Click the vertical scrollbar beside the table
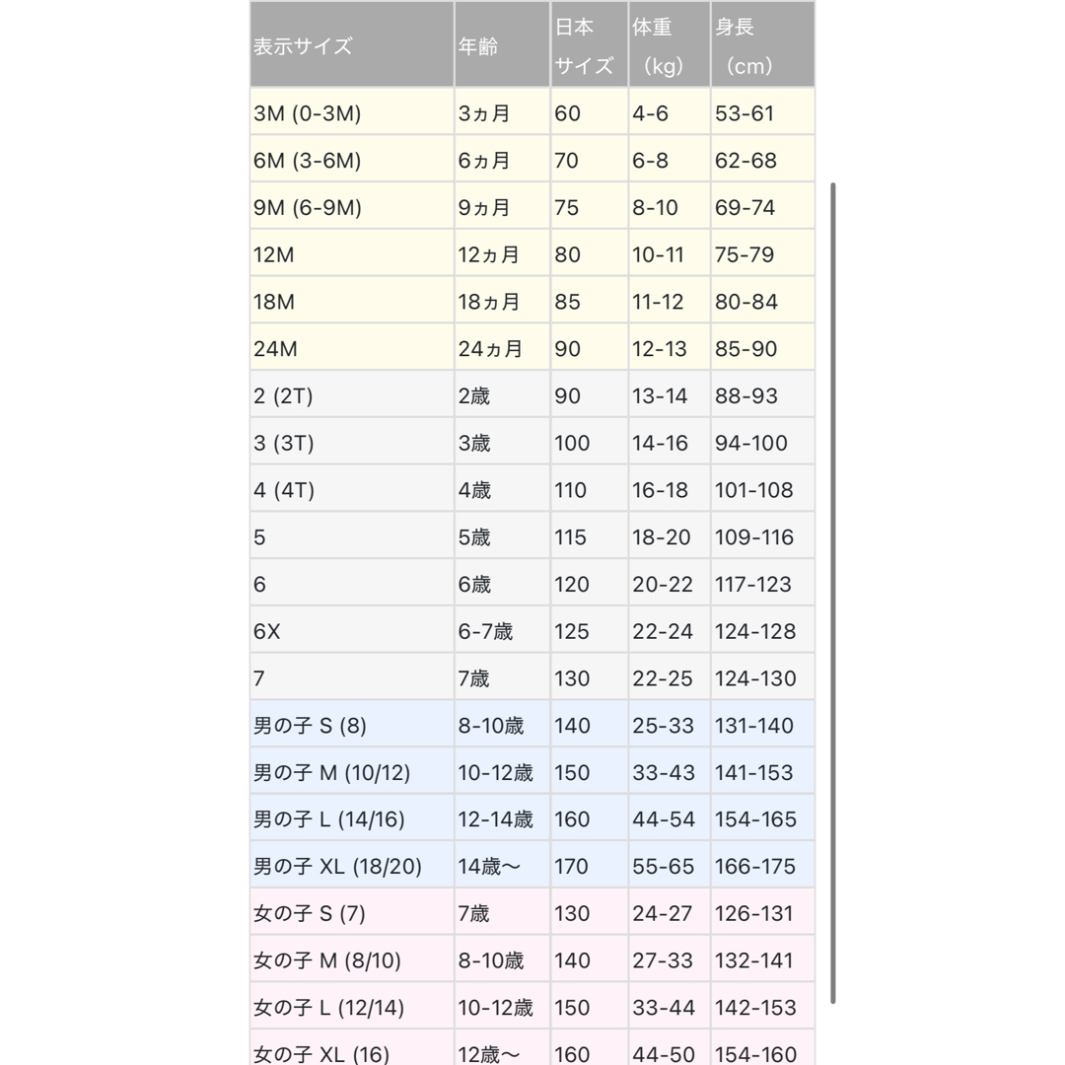 (x=832, y=593)
